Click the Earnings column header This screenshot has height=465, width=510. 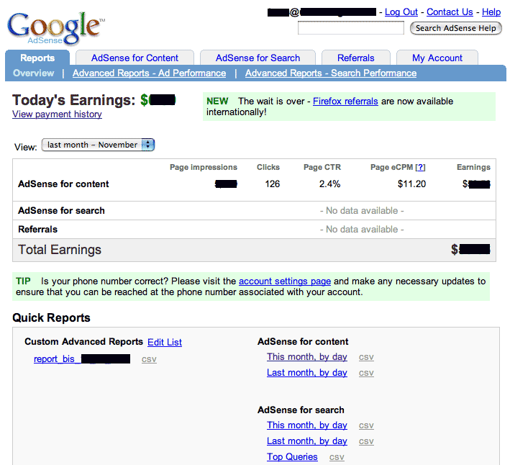tap(473, 167)
